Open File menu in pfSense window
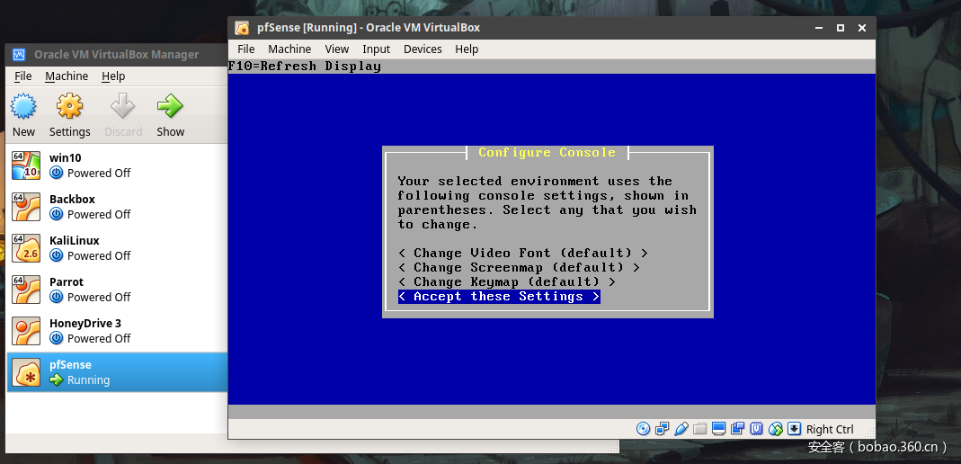961x464 pixels. pyautogui.click(x=245, y=49)
